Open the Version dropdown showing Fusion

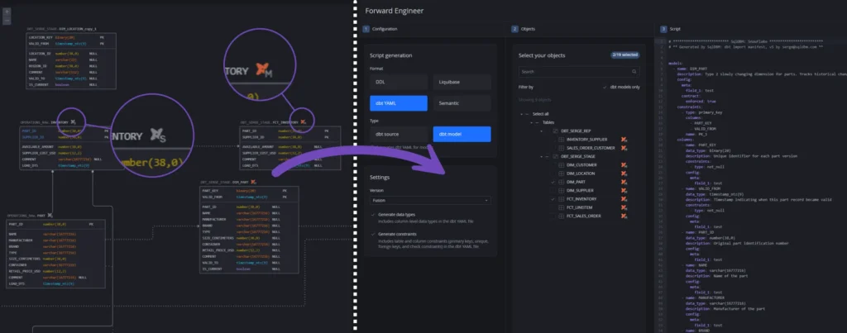(430, 200)
